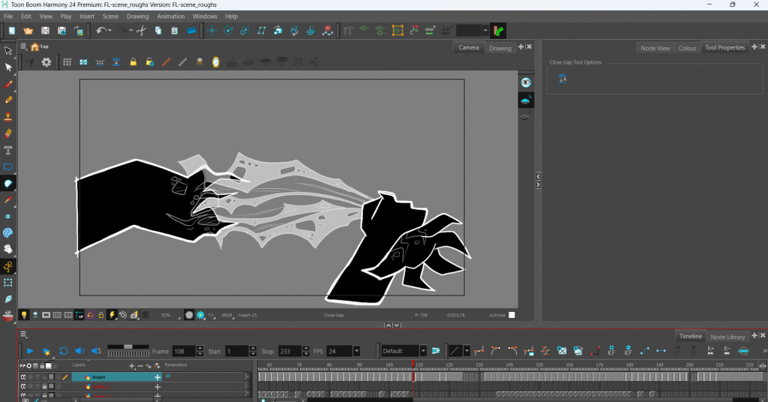Open the Animation menu

[x=171, y=16]
